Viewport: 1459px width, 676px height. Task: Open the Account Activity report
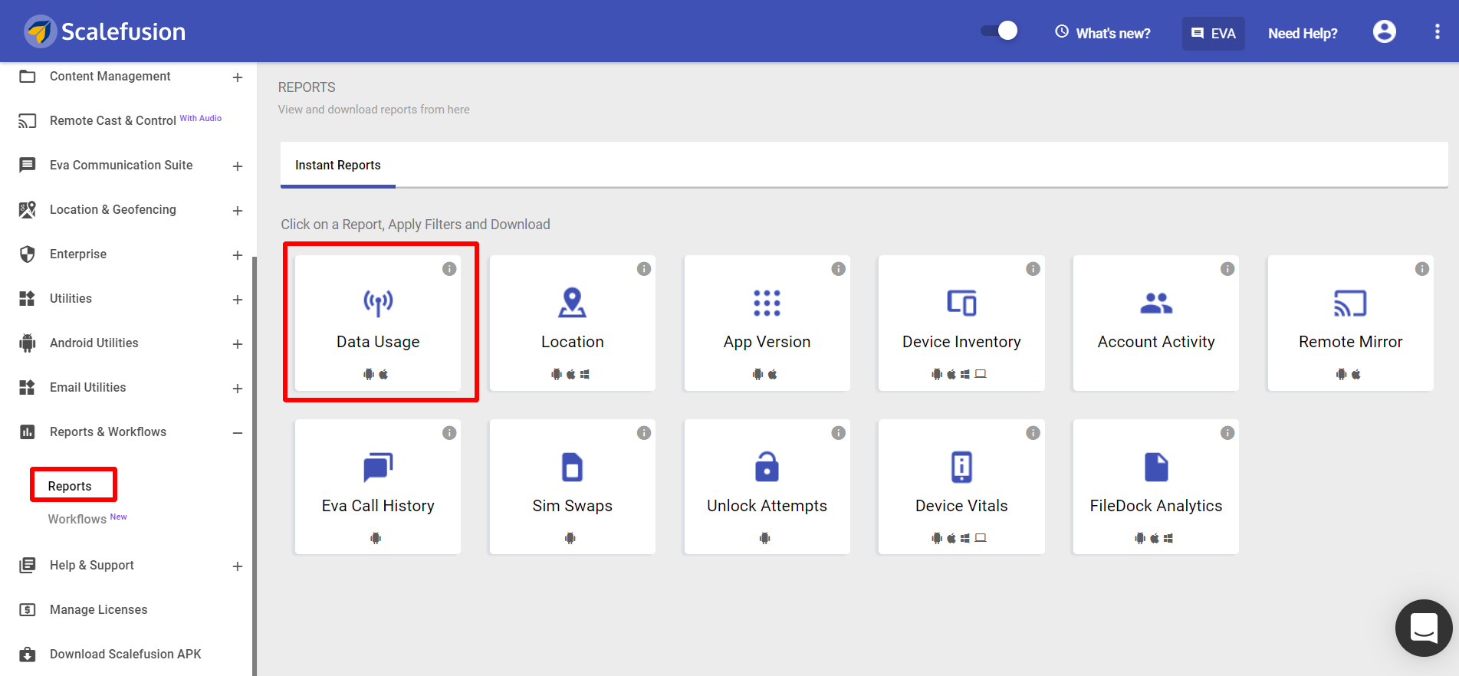[x=1156, y=323]
